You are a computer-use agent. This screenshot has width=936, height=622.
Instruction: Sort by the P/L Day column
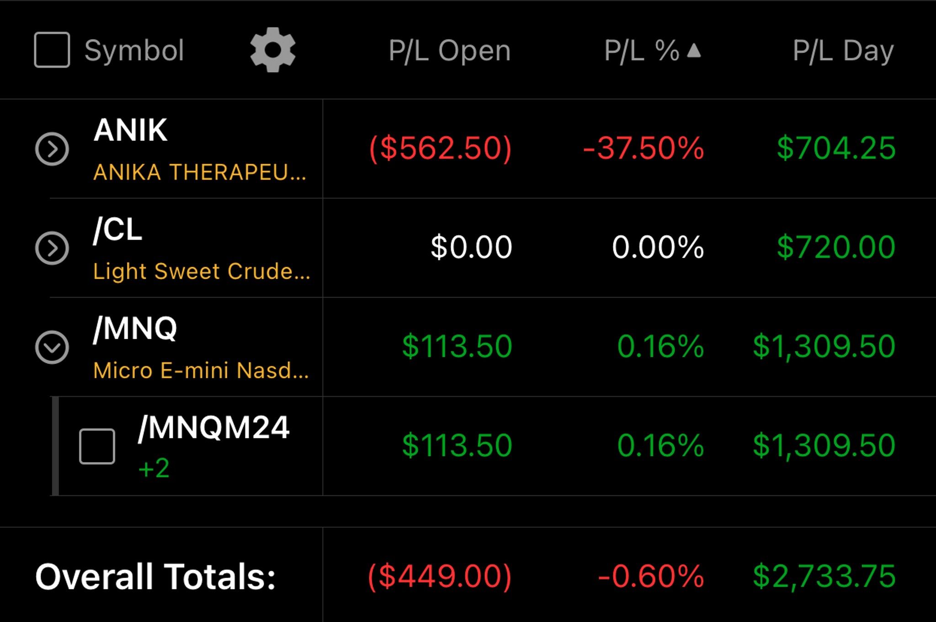[x=843, y=50]
